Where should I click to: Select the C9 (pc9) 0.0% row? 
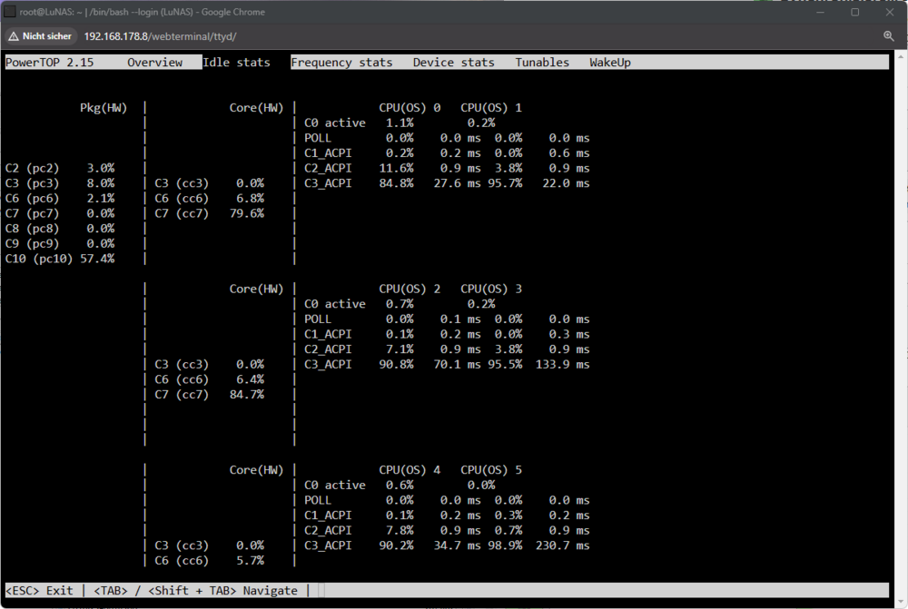[x=60, y=243]
